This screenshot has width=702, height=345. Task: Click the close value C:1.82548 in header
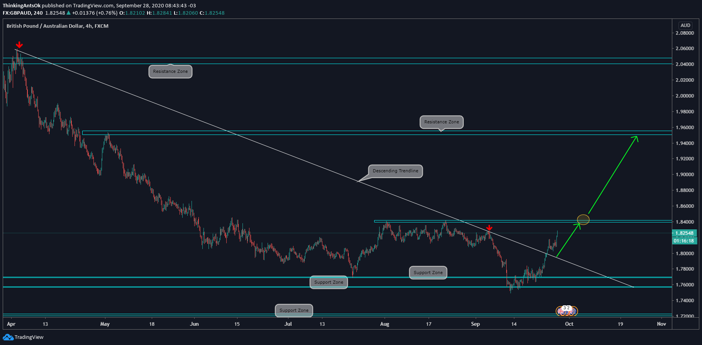coord(212,13)
